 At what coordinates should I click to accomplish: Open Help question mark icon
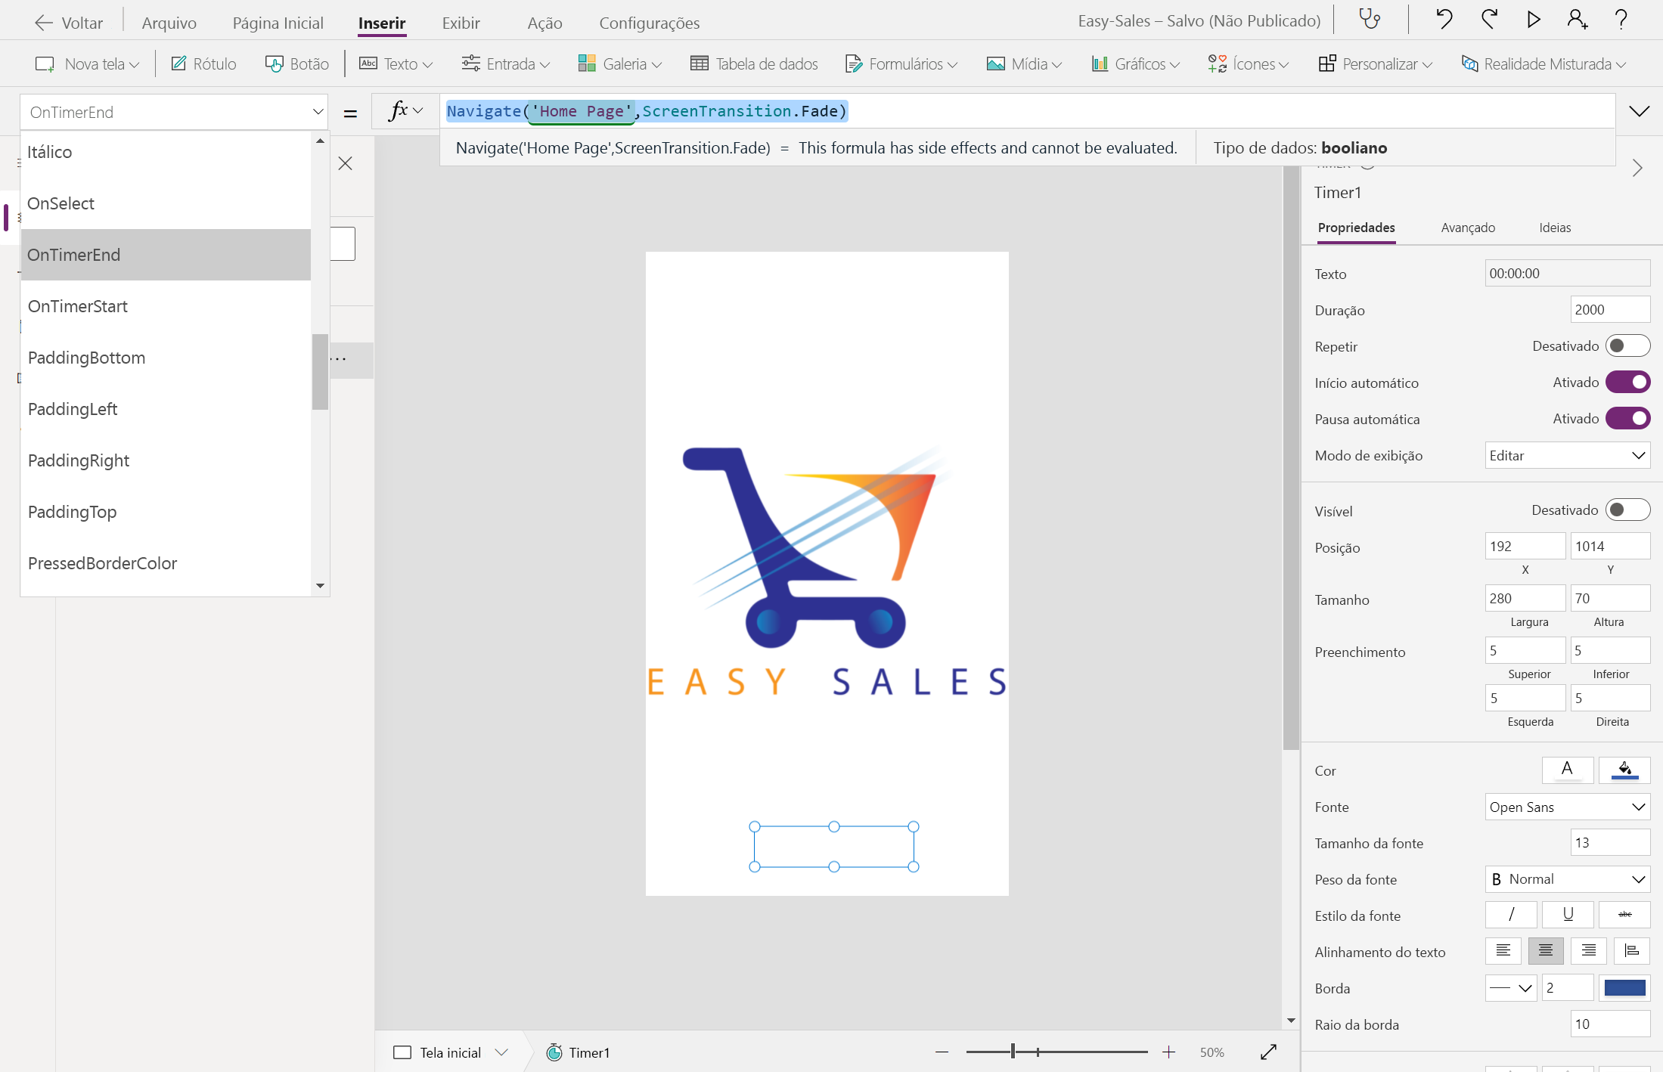[x=1621, y=20]
